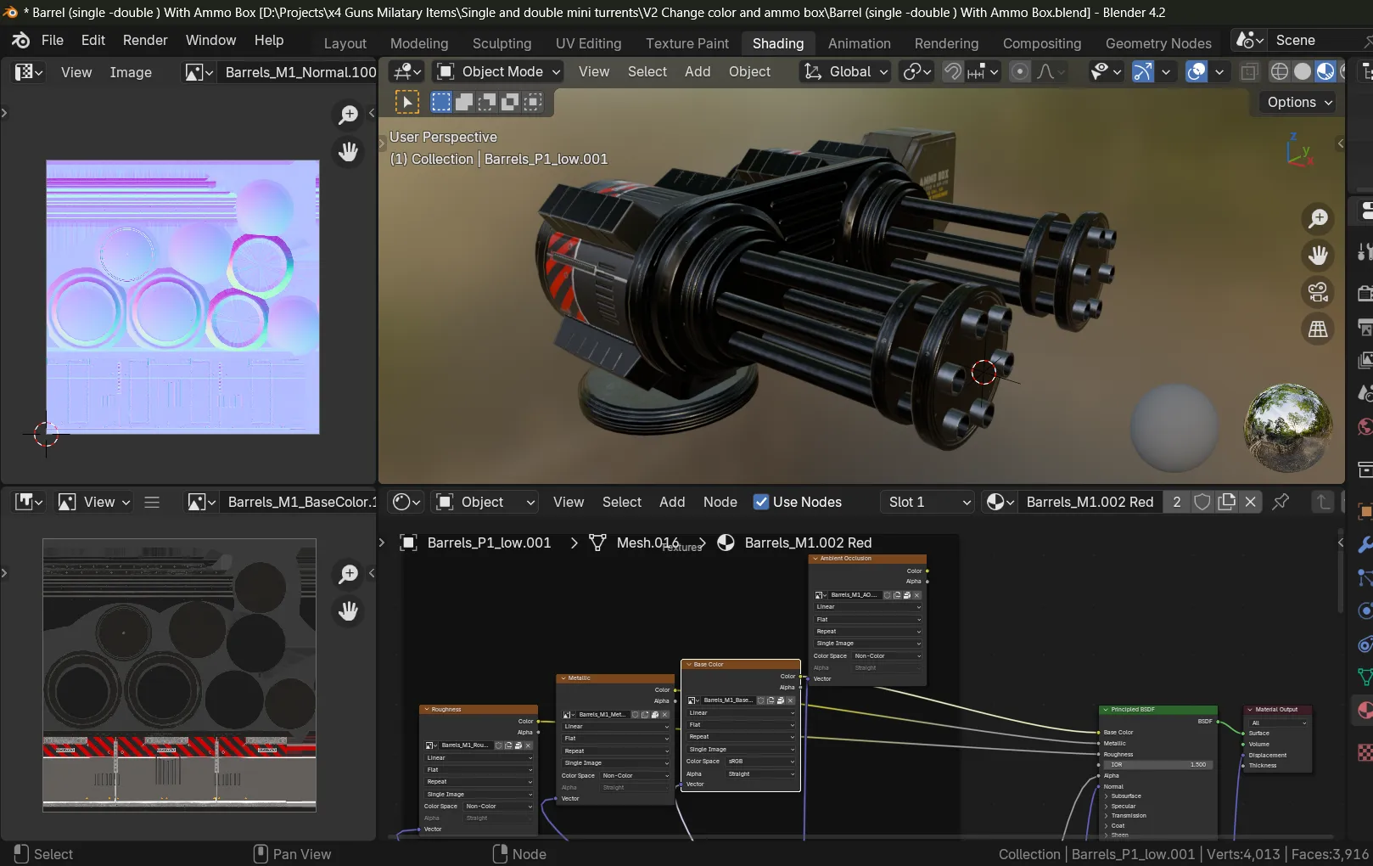The height and width of the screenshot is (866, 1373).
Task: Switch to the Texture Paint workspace tab
Action: (686, 43)
